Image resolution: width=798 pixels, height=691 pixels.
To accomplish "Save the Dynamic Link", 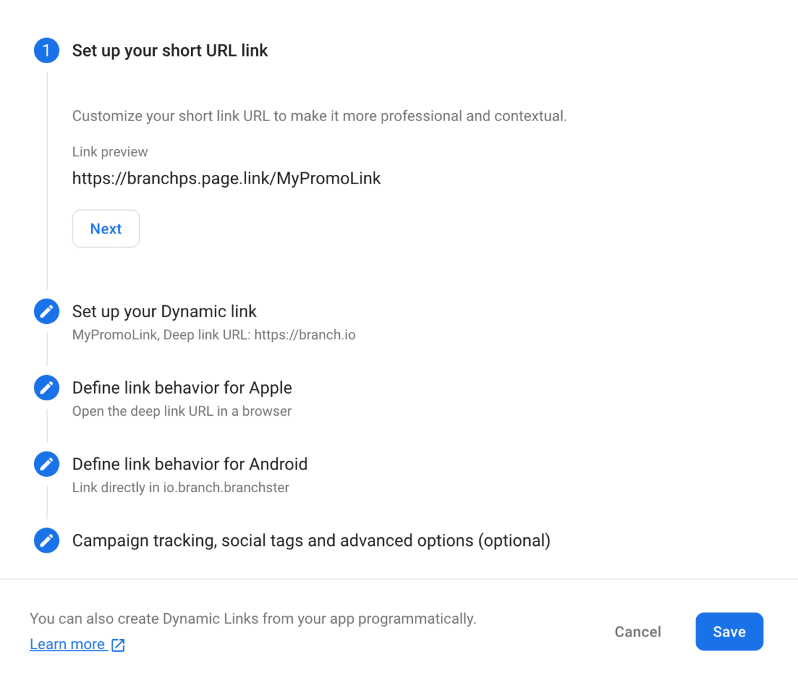I will [729, 631].
